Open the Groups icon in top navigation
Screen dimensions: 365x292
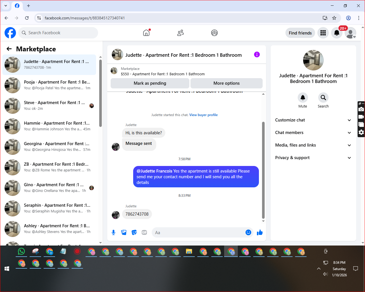pos(214,33)
